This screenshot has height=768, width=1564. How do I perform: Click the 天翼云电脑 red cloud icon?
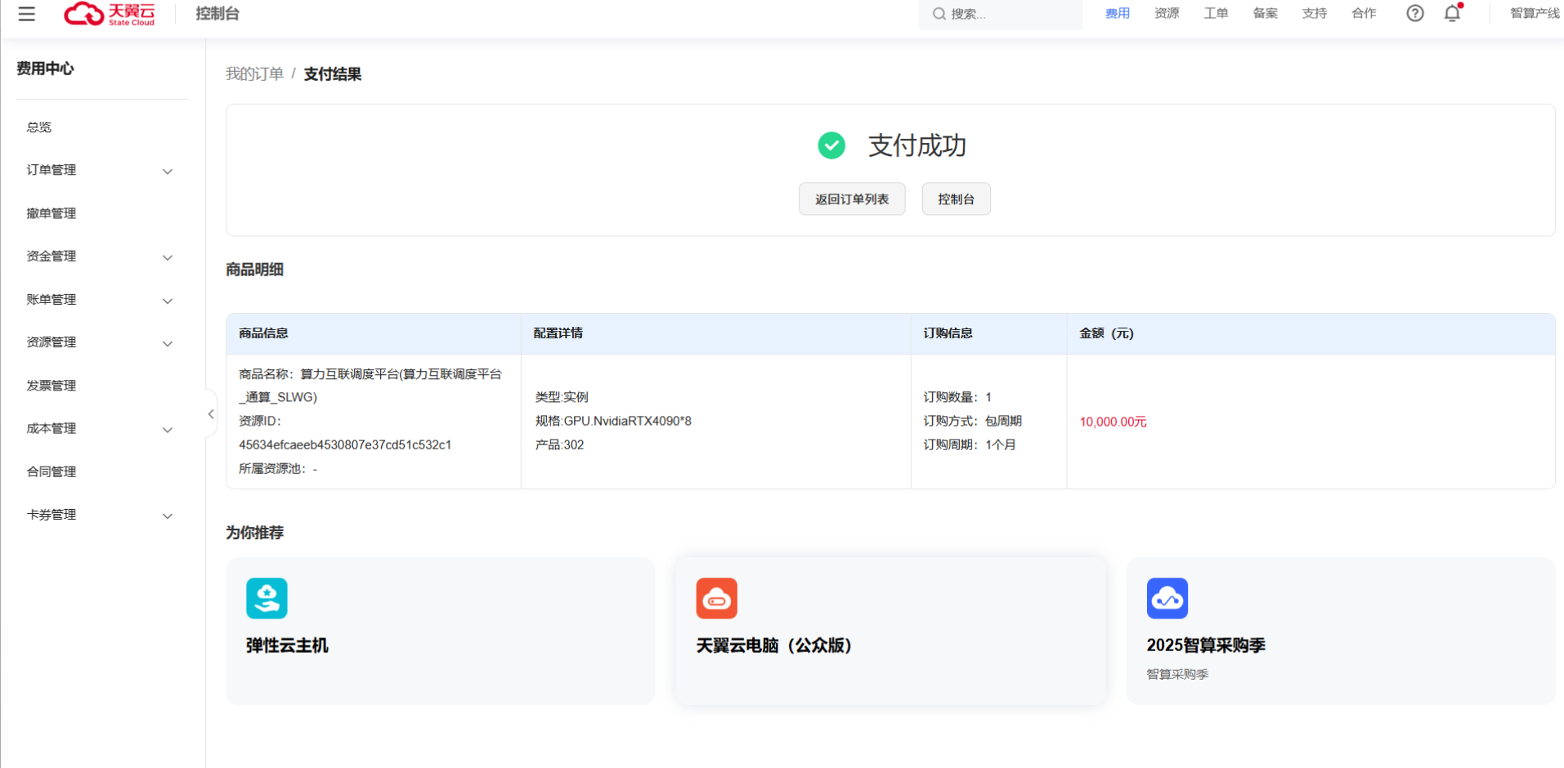[x=716, y=598]
